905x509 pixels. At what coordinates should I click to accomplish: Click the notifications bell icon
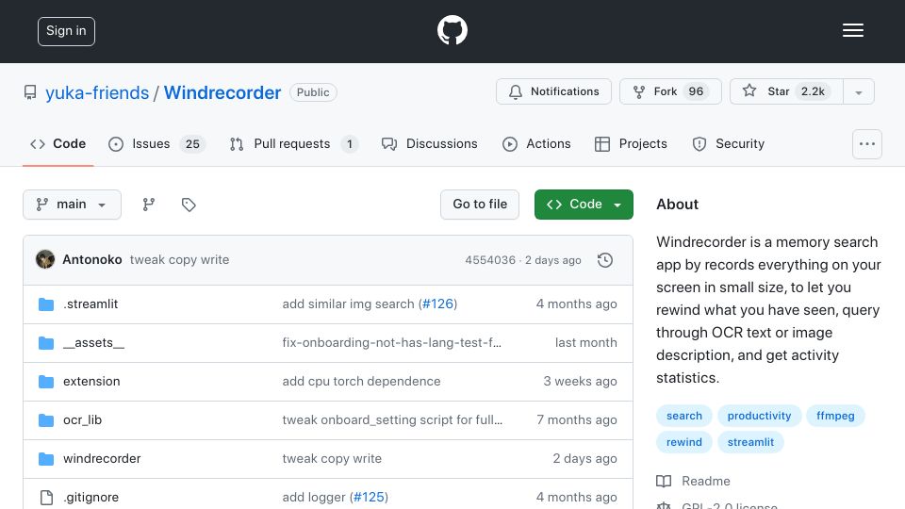point(516,91)
